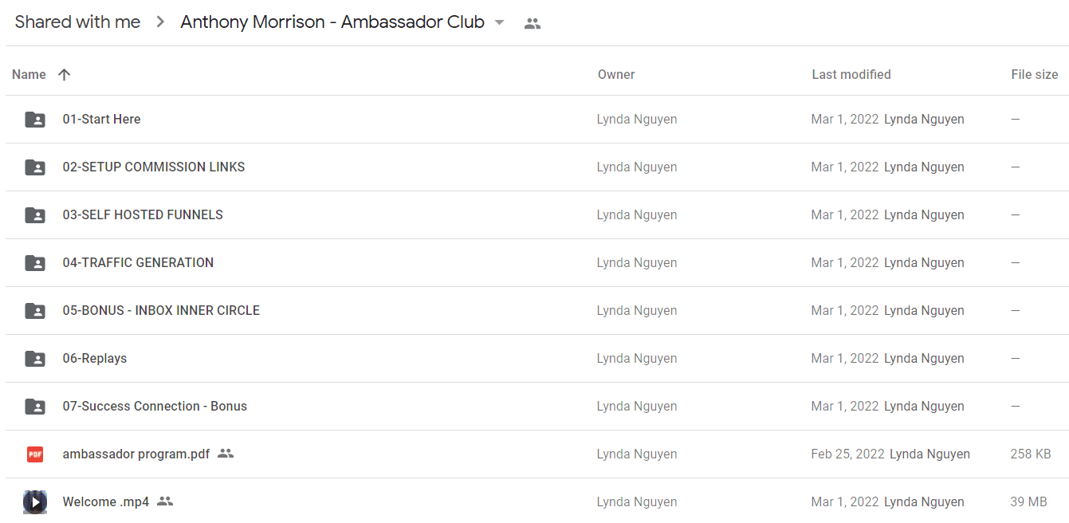Viewport: 1069px width, 523px height.
Task: Click the 04-TRAFFIC GENERATION folder icon
Action: [35, 263]
